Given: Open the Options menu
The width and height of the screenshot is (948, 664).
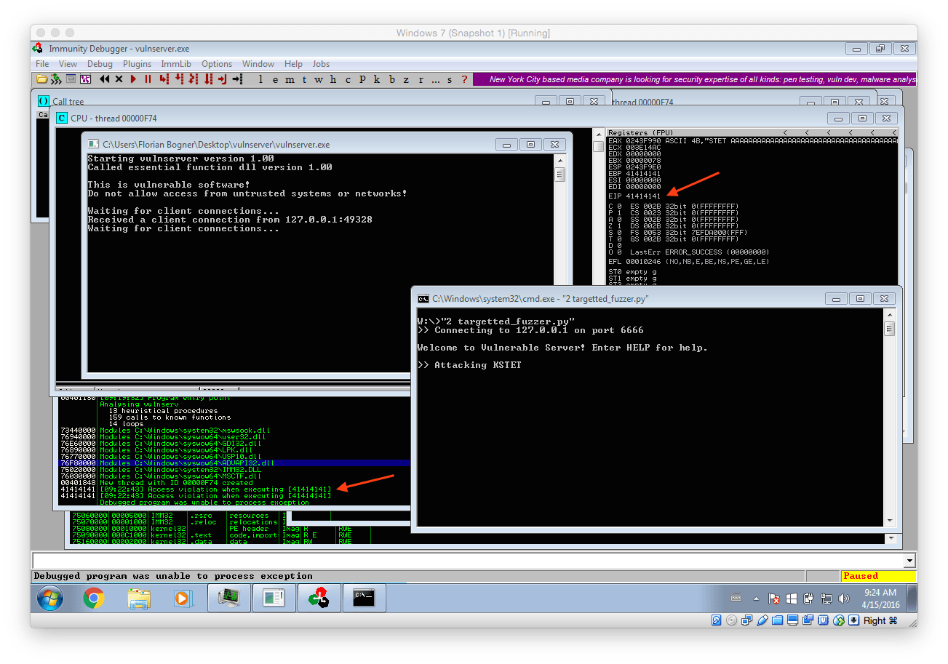Looking at the screenshot, I should coord(217,64).
